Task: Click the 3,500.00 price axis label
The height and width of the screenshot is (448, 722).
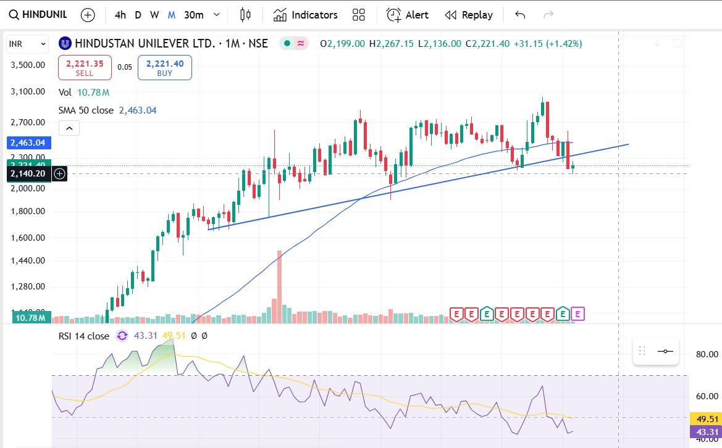Action: (28, 65)
